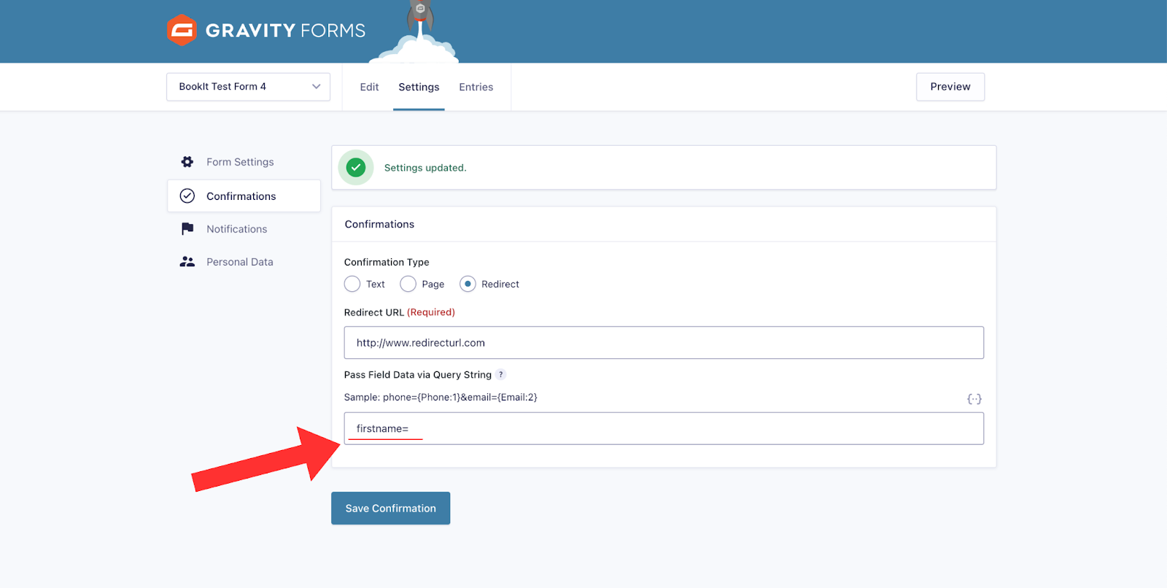Open the merge tag curly braces selector
This screenshot has height=588, width=1167.
click(974, 399)
